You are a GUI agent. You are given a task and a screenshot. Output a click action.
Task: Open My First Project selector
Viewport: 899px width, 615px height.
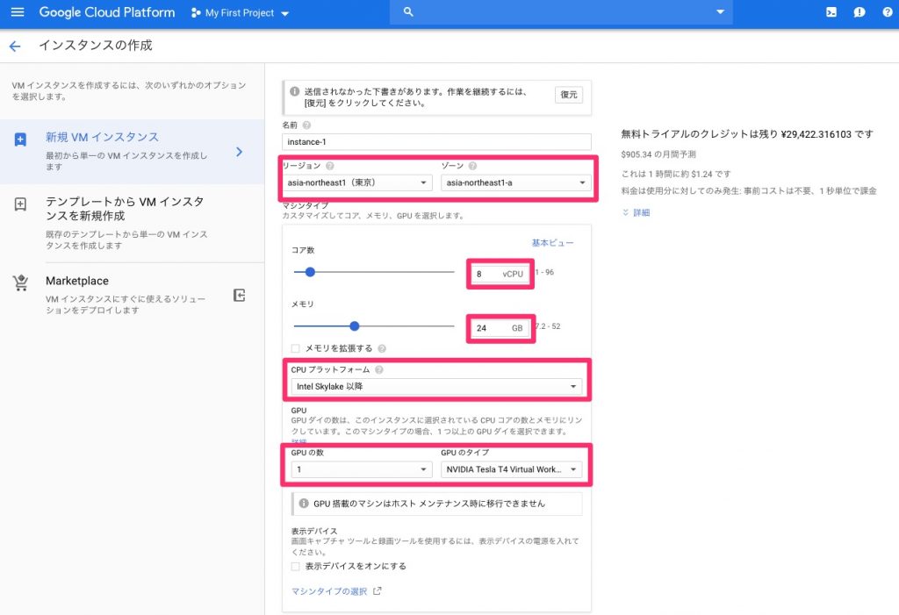coord(240,13)
